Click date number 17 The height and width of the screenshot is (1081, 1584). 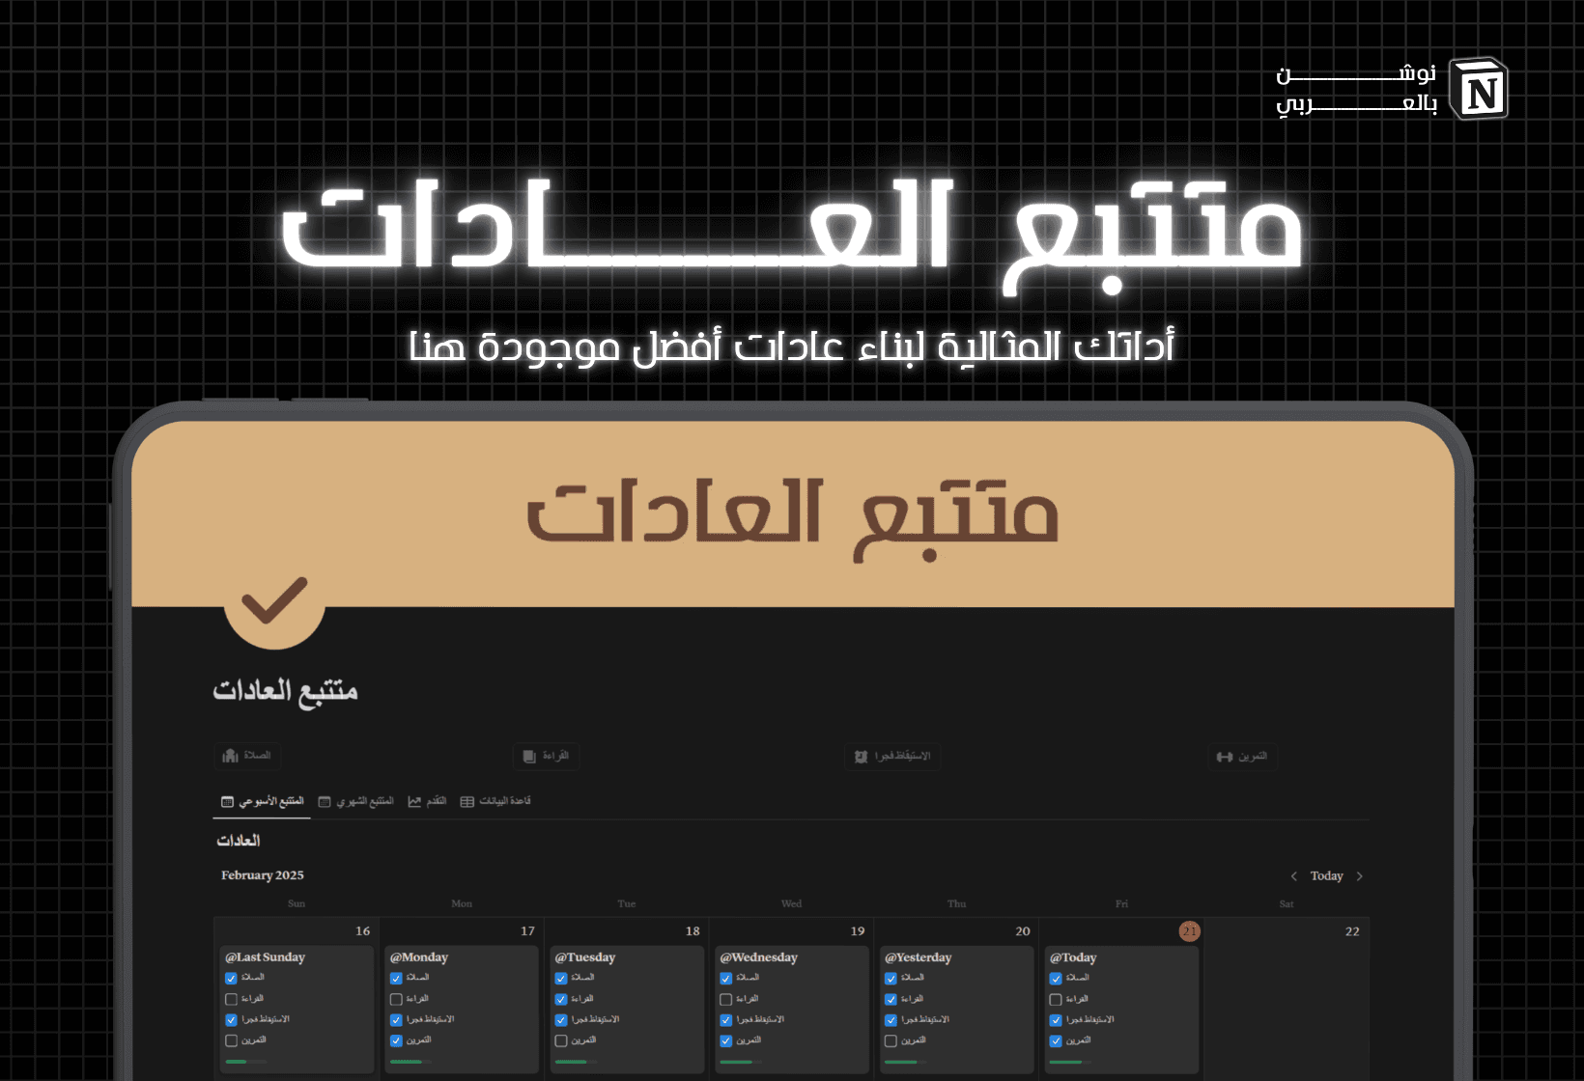coord(527,931)
